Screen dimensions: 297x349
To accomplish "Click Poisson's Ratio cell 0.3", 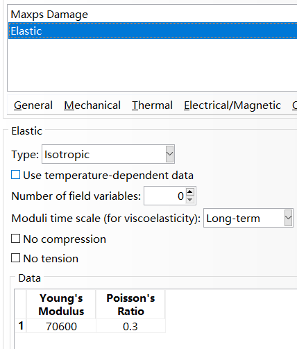I will click(130, 326).
